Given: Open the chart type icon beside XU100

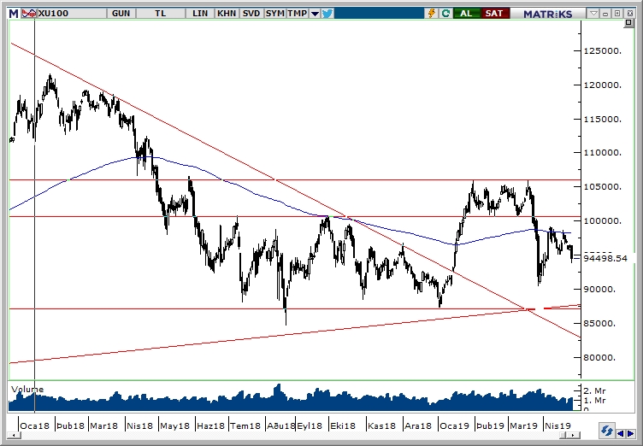Looking at the screenshot, I should pos(29,14).
